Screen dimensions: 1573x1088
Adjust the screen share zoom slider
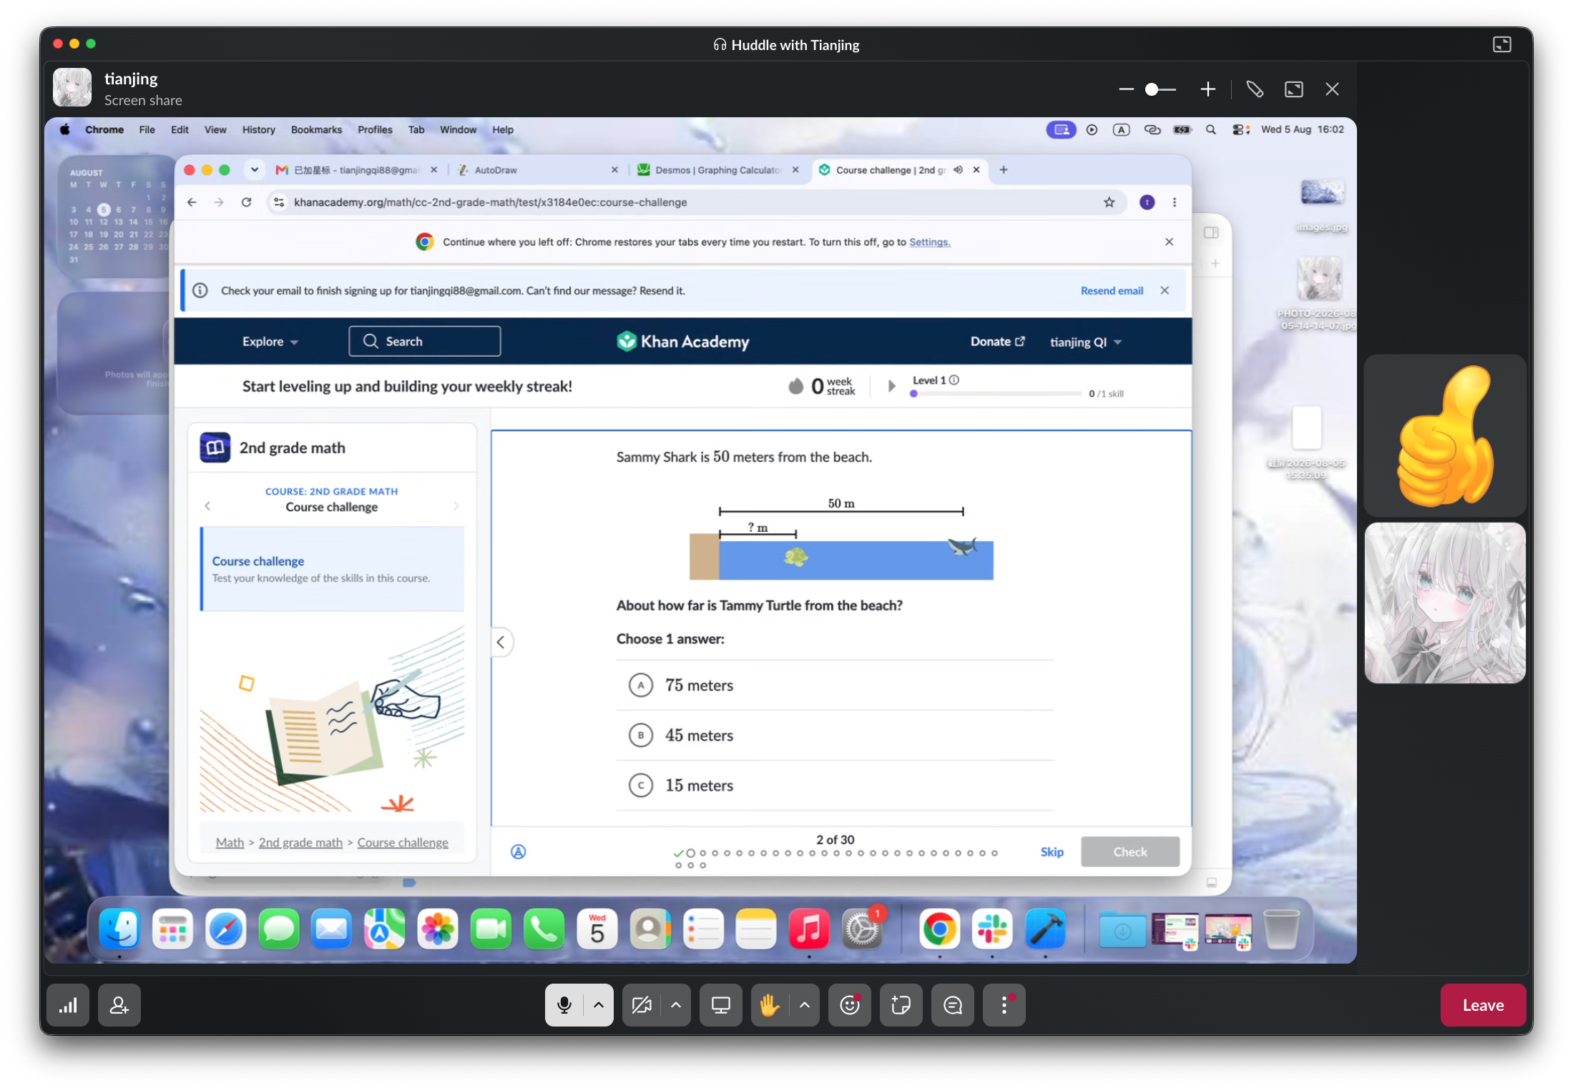(1160, 89)
